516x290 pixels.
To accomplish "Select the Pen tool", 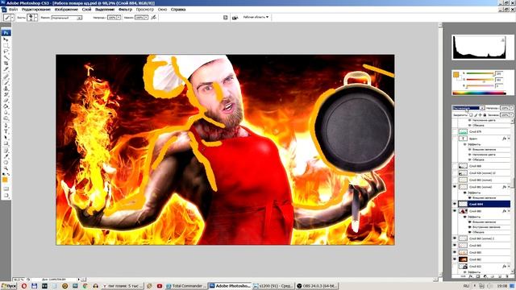I will point(6,126).
